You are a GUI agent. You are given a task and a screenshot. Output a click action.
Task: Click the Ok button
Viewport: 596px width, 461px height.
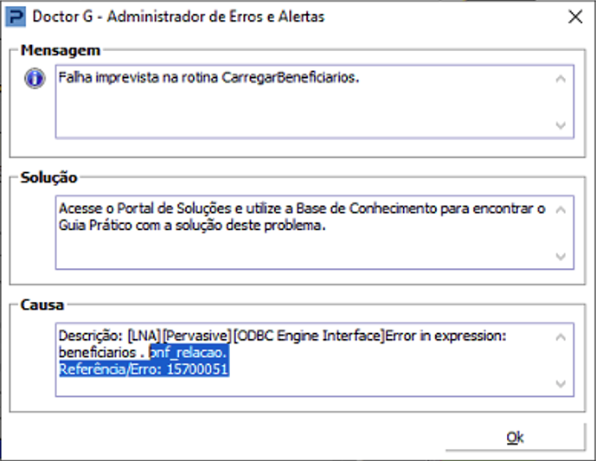tap(515, 438)
